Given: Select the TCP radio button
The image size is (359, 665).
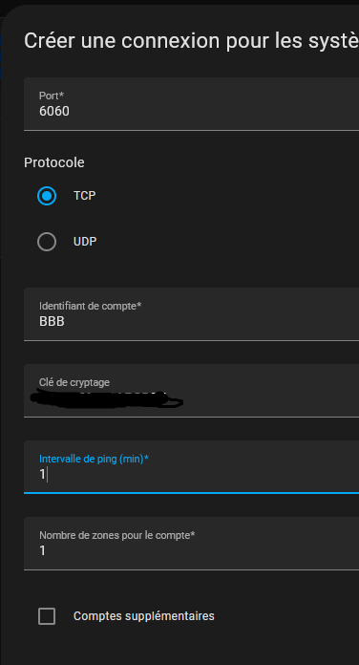Looking at the screenshot, I should 47,196.
